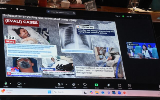Select the pinned speaker video thumbnail
This screenshot has height=100, width=160.
(142, 50)
